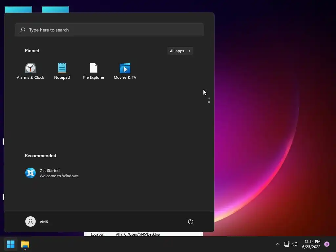The image size is (336, 252).
Task: Open the volume speaker icon in the tray
Action: point(295,244)
